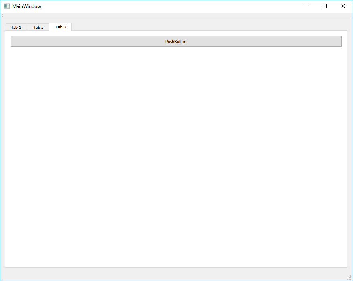353x281 pixels.
Task: Click the toolbar drag handle dots
Action: click(2, 15)
